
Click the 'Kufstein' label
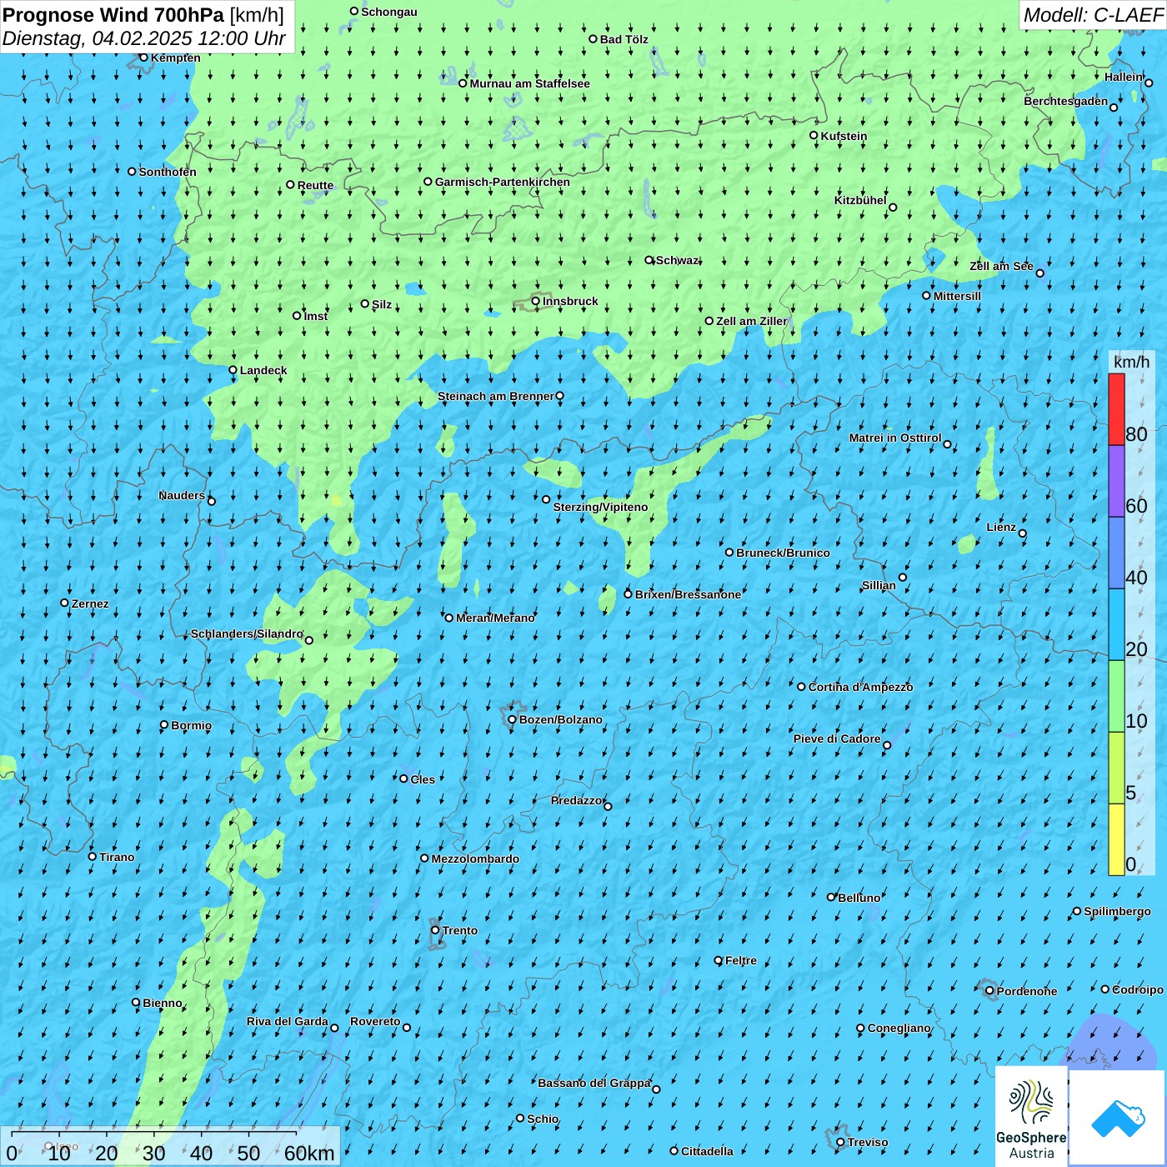(x=844, y=136)
